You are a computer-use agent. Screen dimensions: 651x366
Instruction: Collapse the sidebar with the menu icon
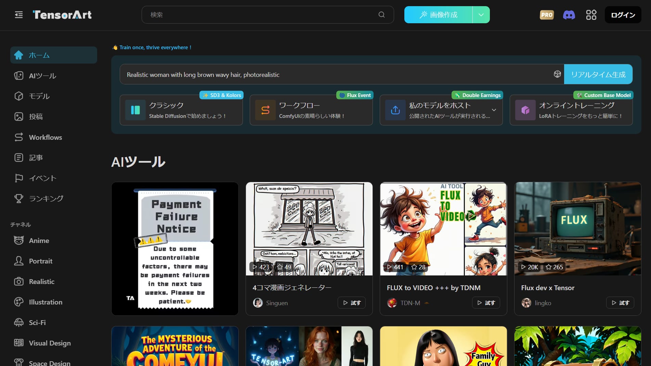click(x=19, y=15)
